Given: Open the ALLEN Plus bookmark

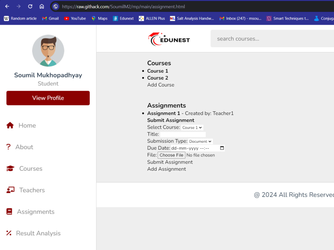Looking at the screenshot, I should (x=152, y=18).
